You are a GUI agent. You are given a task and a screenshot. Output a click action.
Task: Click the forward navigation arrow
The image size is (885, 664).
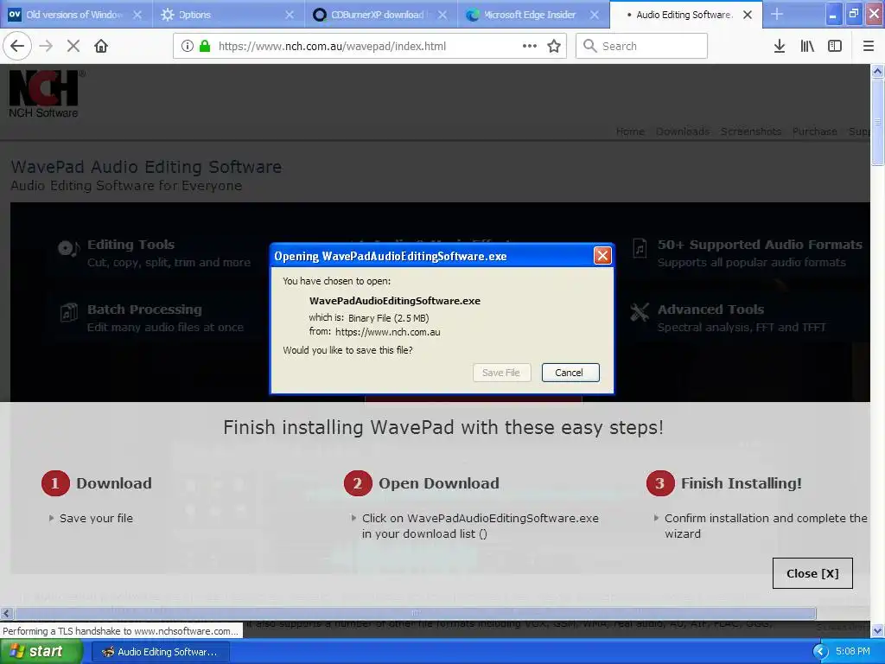tap(46, 46)
